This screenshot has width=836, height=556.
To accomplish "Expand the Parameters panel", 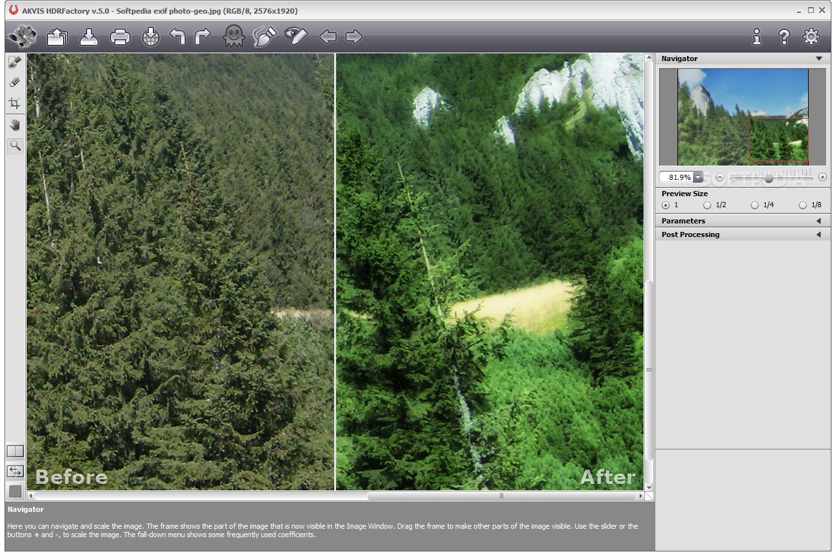I will tap(743, 221).
